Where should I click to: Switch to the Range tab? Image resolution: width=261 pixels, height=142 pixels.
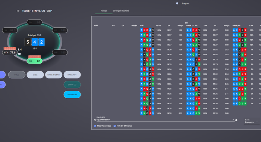[x=104, y=11]
